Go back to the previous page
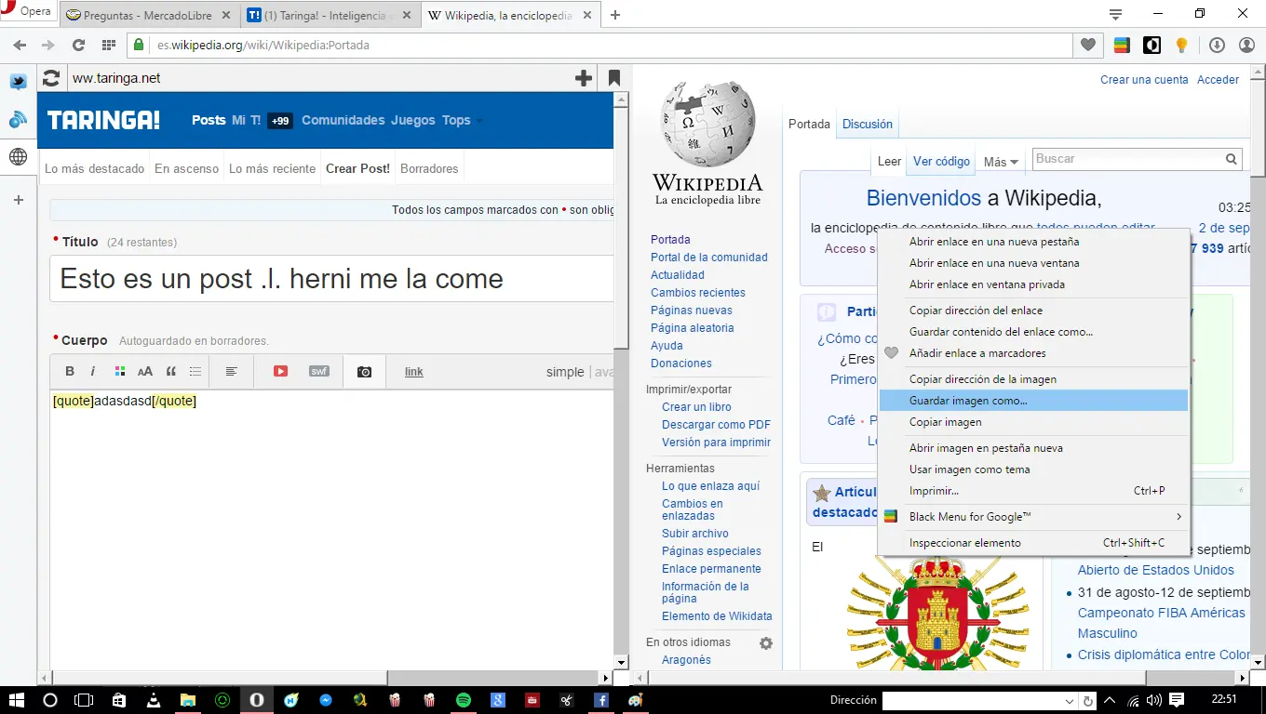 (20, 45)
